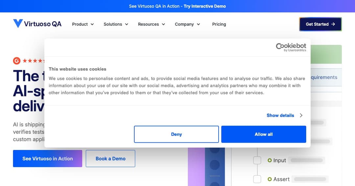Screen dimensions: 355x186
Task: Open the Company menu
Action: [x=187, y=24]
